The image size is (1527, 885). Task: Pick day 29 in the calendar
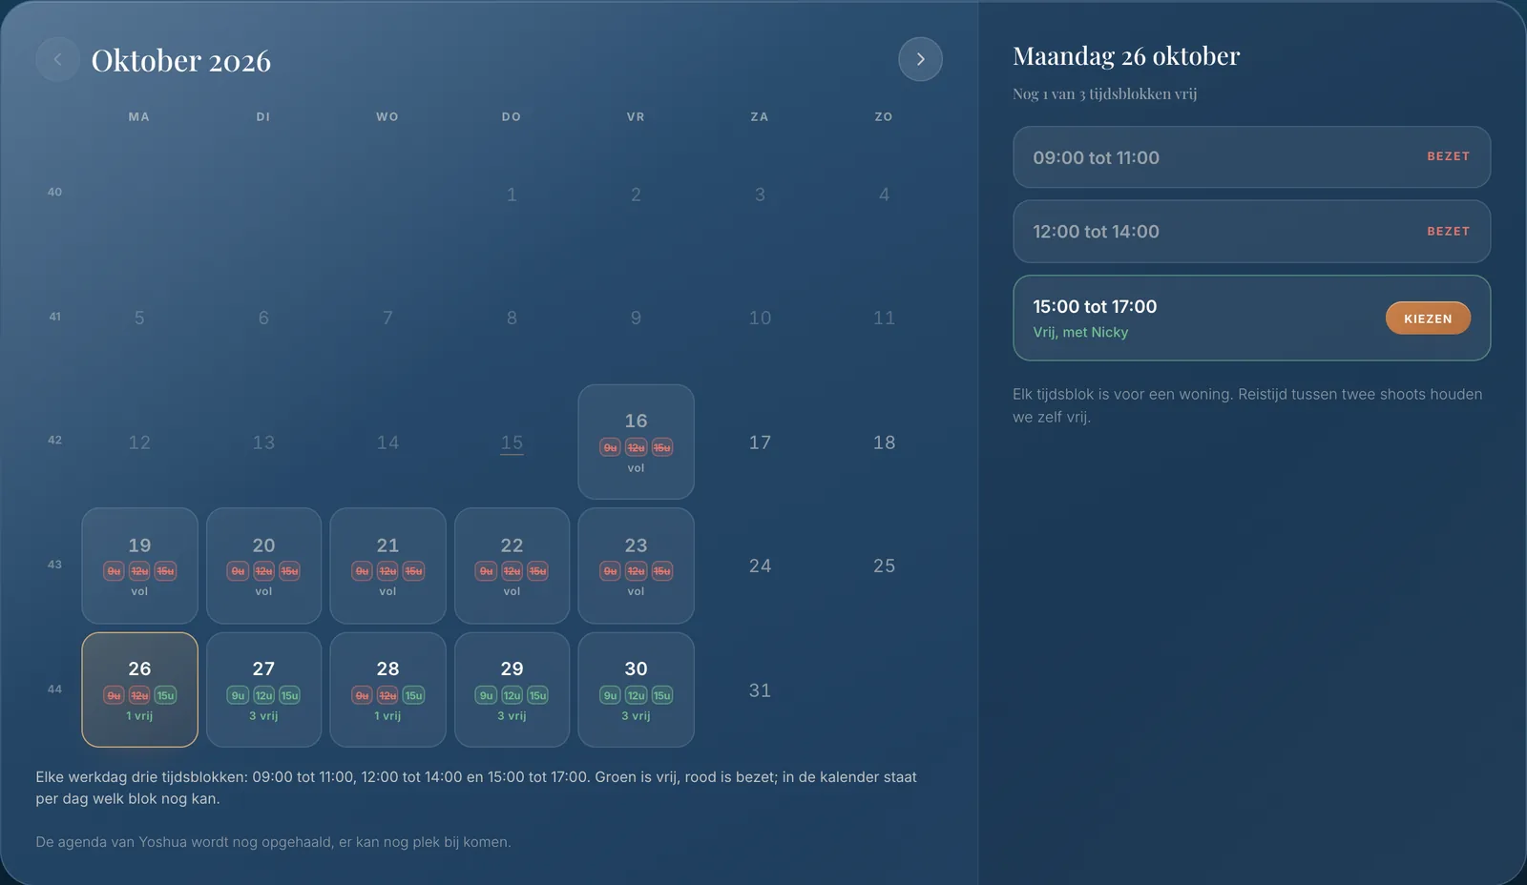(512, 689)
